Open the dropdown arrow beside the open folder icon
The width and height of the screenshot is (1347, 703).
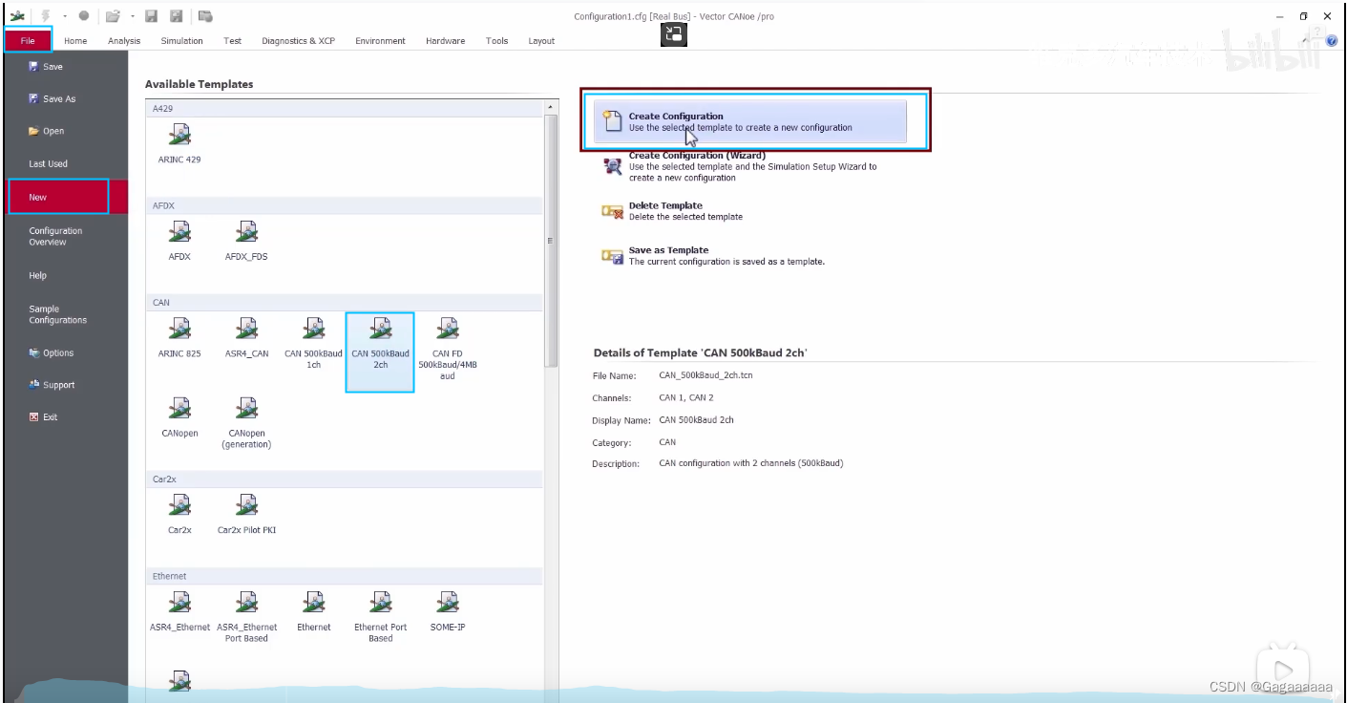132,16
